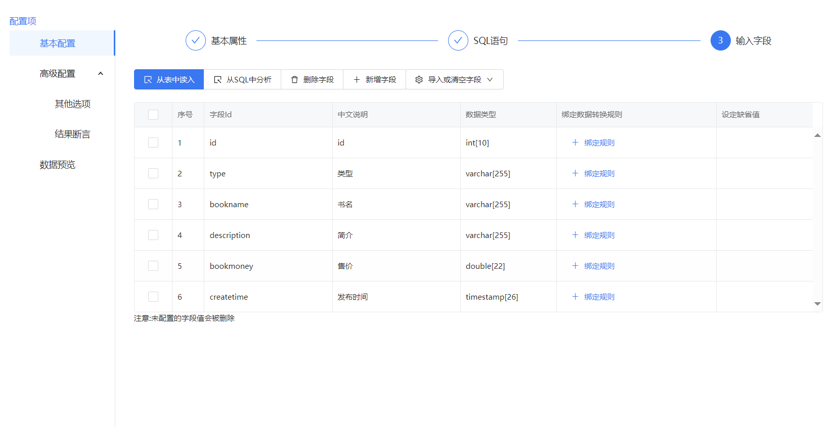This screenshot has height=427, width=834.
Task: Click 绑定规则 link in the bookmoney row
Action: point(599,266)
